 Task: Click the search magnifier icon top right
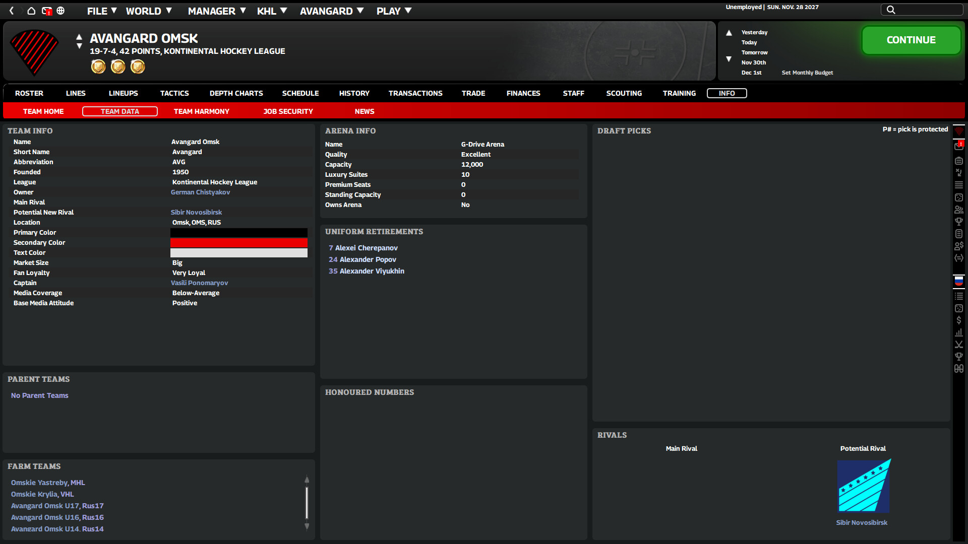(890, 9)
